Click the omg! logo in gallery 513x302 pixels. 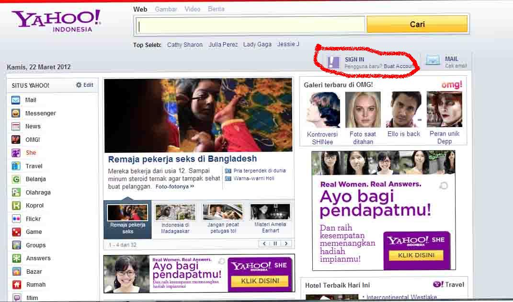click(452, 84)
